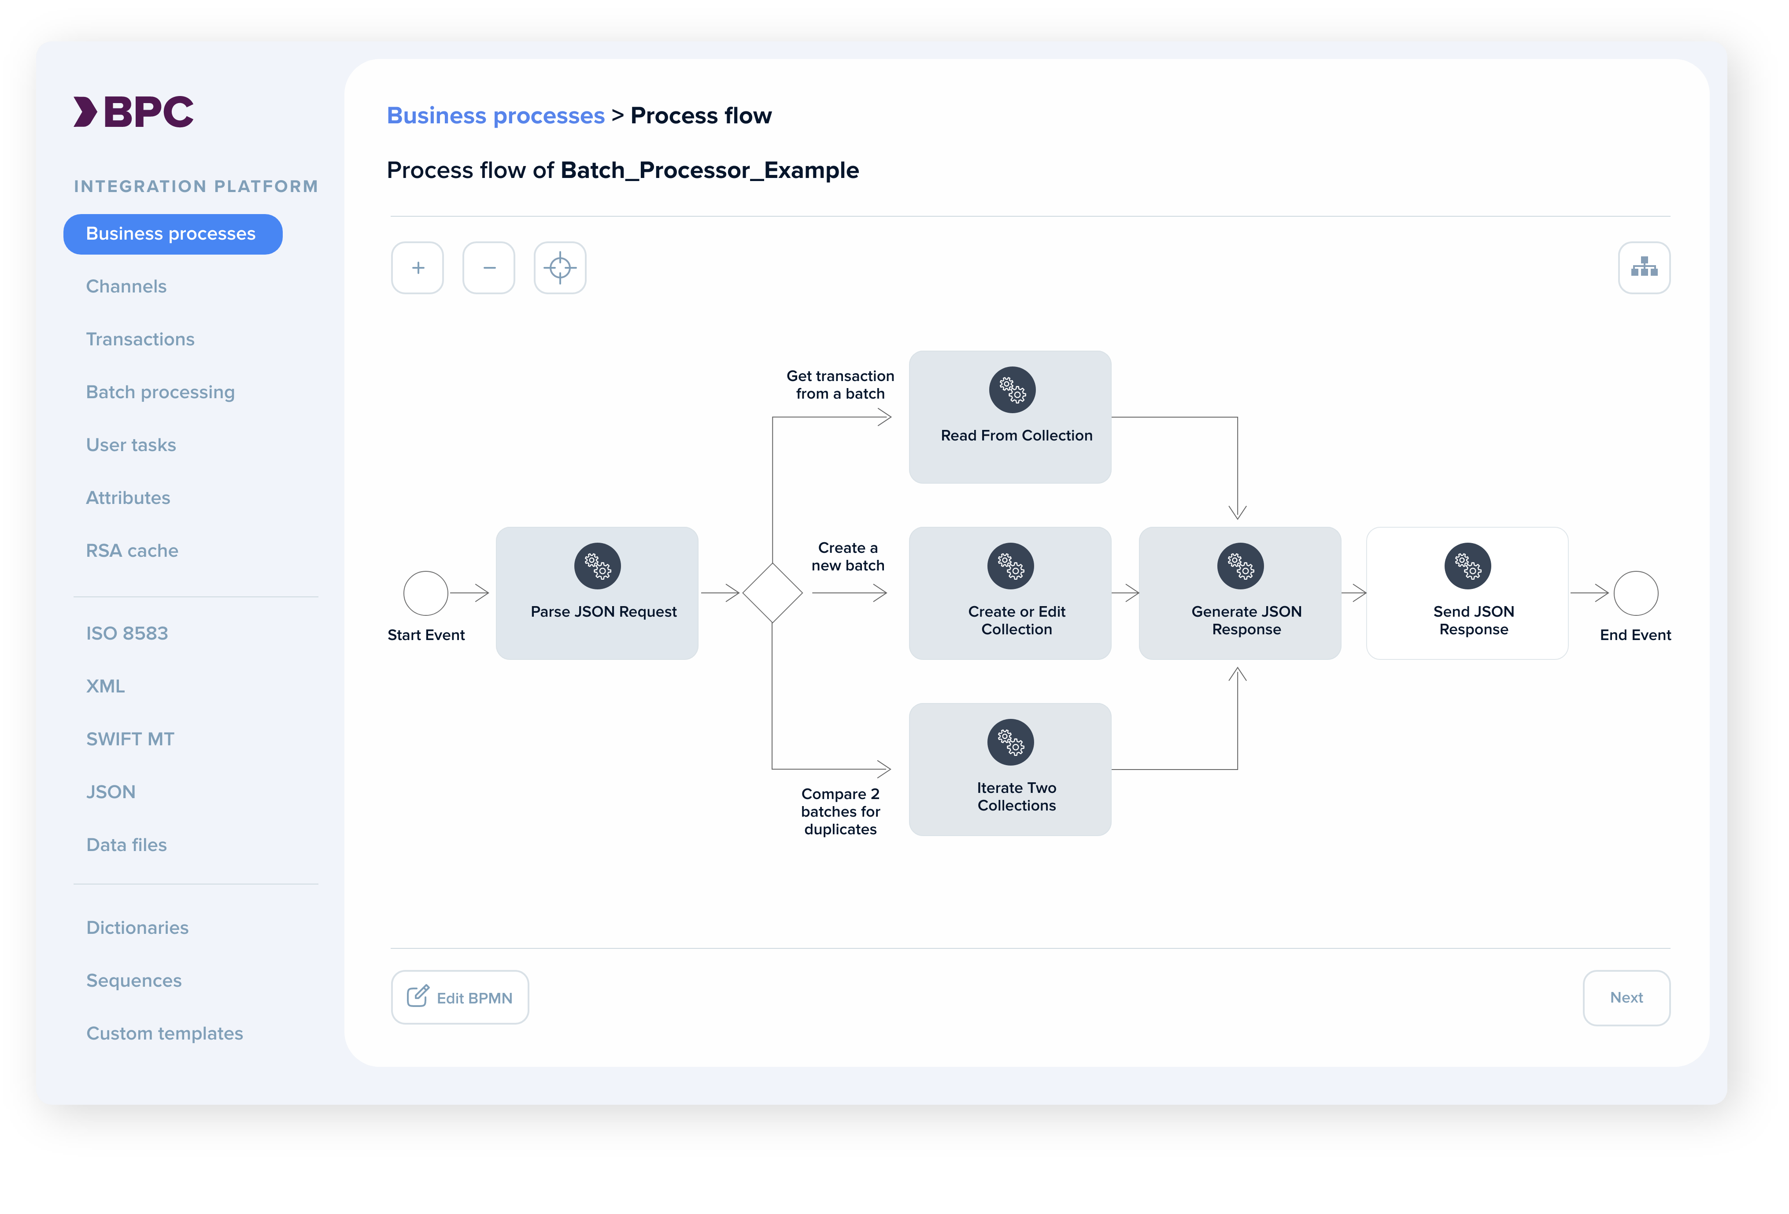Zoom in on the process diagram

[x=417, y=268]
